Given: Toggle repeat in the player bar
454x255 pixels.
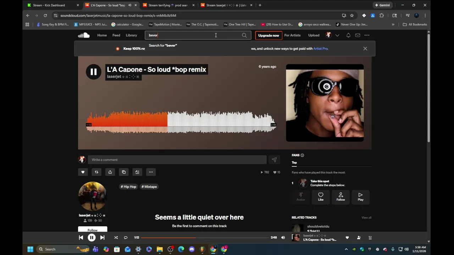Looking at the screenshot, I should tap(126, 238).
